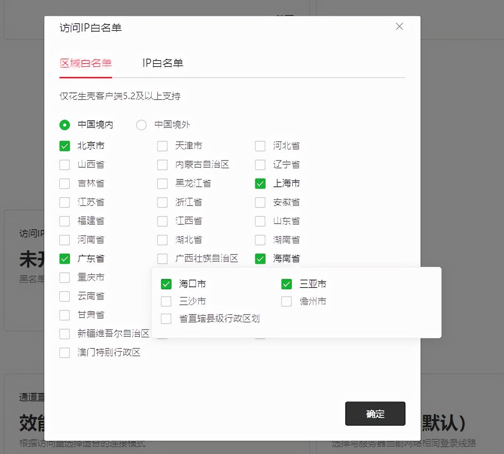Enable the 三沙市 checkbox
This screenshot has width=504, height=454.
point(166,301)
